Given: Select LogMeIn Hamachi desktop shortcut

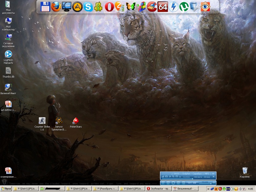Looking at the screenshot, I should click(8, 57).
